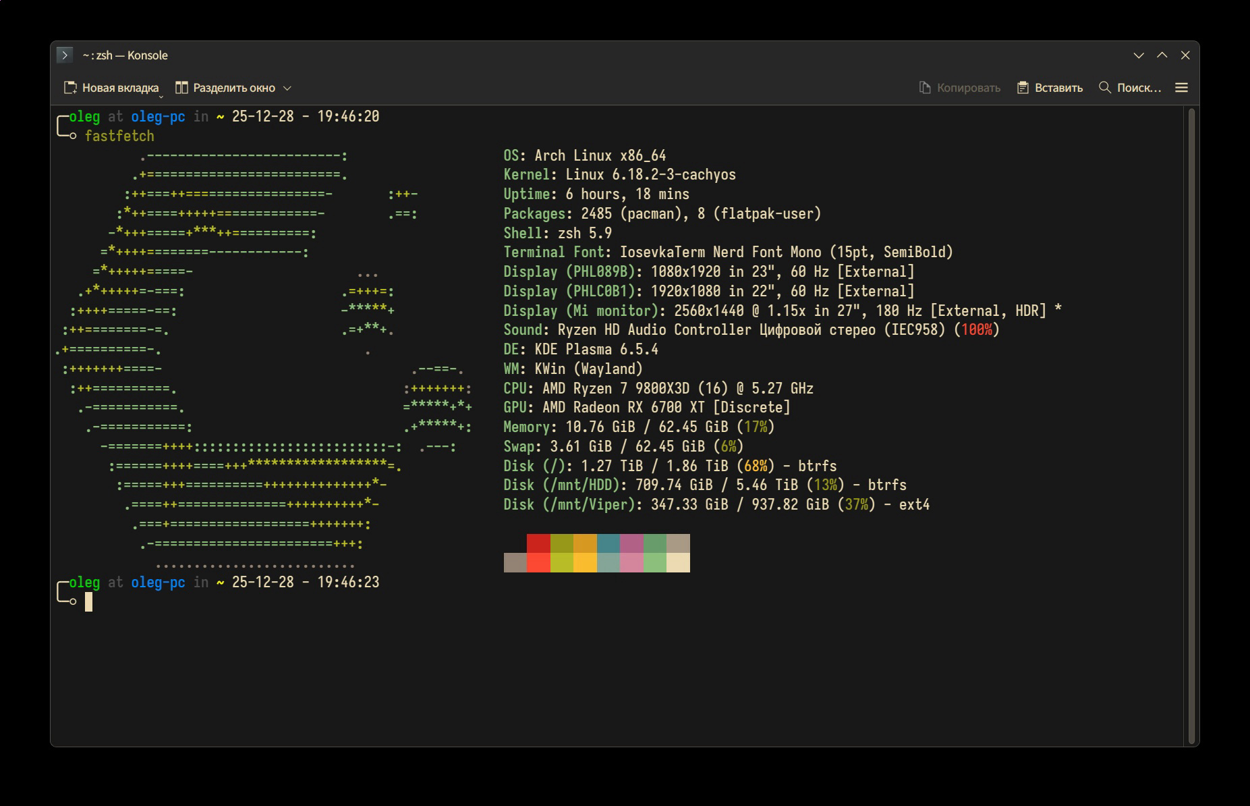This screenshot has height=806, width=1250.
Task: Click the Display (PHLC0B1) line
Action: [709, 291]
